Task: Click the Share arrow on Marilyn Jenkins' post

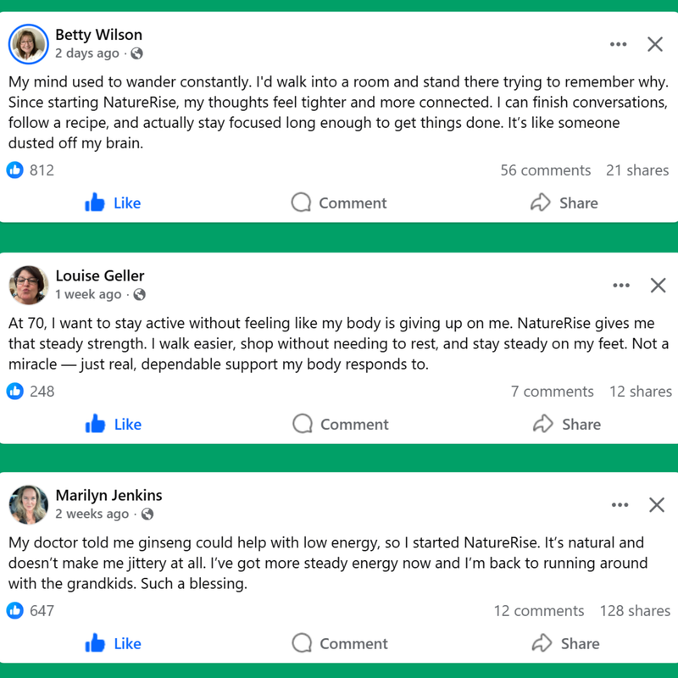Action: [542, 643]
